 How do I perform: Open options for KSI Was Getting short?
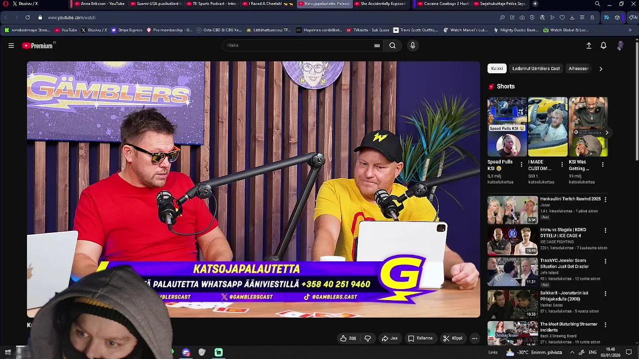pos(603,165)
